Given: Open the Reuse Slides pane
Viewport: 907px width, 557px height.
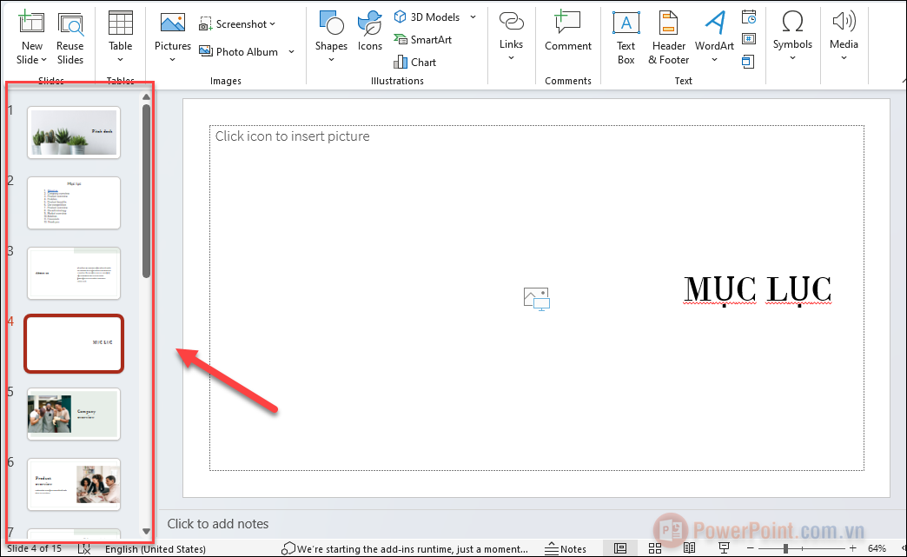Looking at the screenshot, I should (x=70, y=38).
